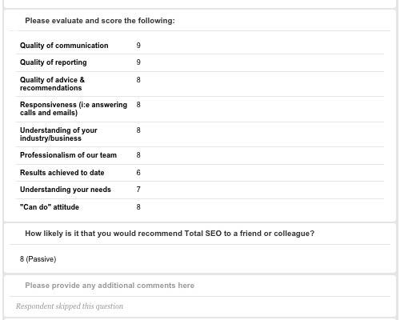The height and width of the screenshot is (320, 400).
Task: Click 'Respondent skipped this question' text
Action: pos(70,306)
